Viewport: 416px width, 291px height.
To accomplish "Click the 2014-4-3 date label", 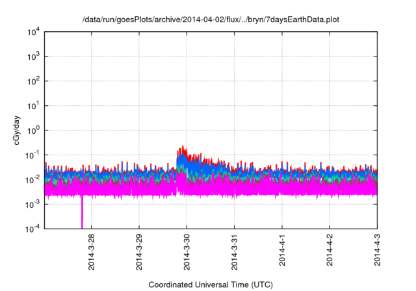I will click(377, 250).
